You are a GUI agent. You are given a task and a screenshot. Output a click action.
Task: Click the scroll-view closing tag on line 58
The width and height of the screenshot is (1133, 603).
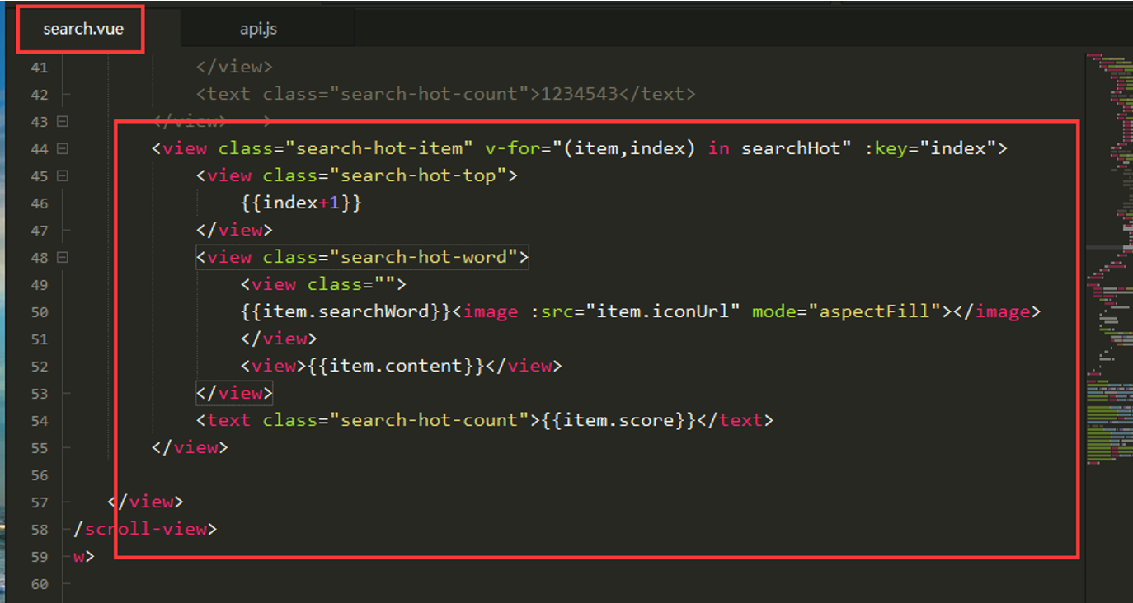[145, 529]
